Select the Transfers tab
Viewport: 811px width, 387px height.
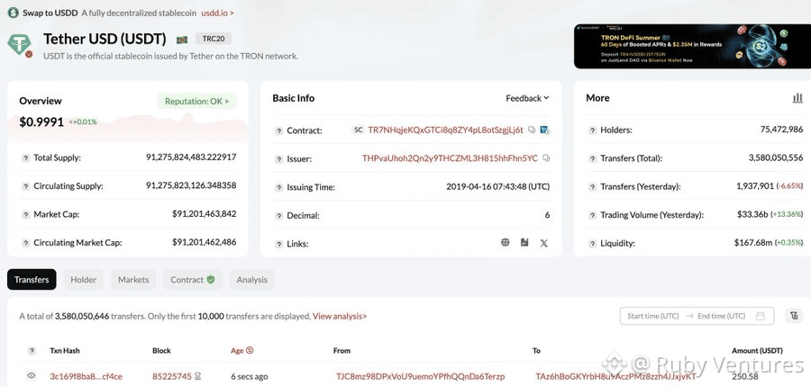tap(32, 280)
